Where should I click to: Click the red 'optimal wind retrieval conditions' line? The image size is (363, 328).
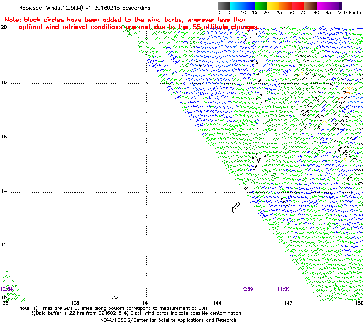(138, 27)
